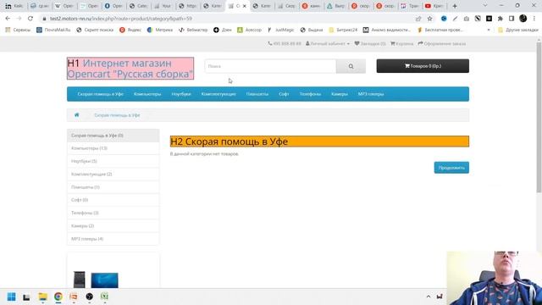Open Софт in the blue menu
Image resolution: width=542 pixels, height=305 pixels.
[x=284, y=94]
